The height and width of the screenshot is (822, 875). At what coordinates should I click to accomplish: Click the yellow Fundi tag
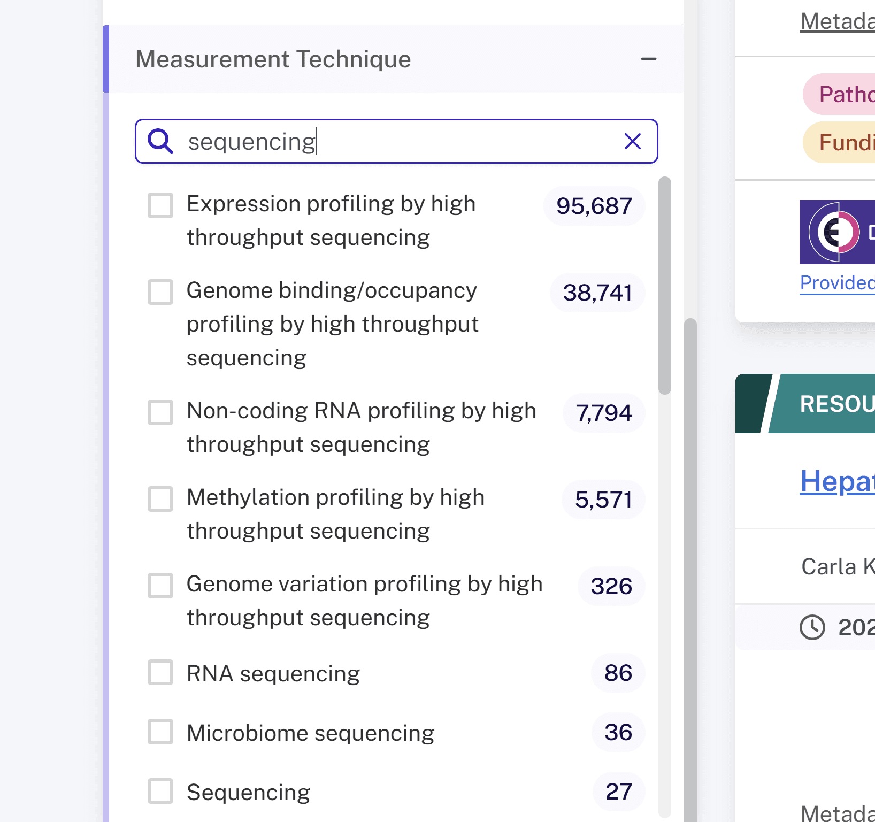point(840,142)
